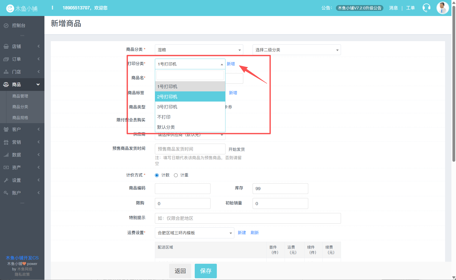Choose 2号打印机 from the dropdown list
Screen dimensions: 456x280
point(190,97)
